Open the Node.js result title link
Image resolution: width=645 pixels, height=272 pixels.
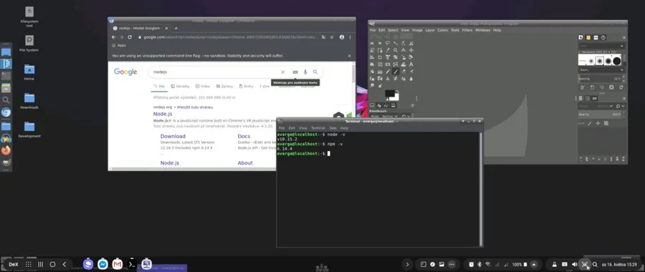(x=163, y=114)
